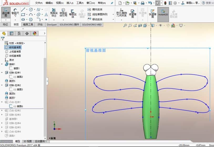The width and height of the screenshot is (214, 147).
Task: Collapse the 切除-拉伸2 feature node
Action: (2, 85)
